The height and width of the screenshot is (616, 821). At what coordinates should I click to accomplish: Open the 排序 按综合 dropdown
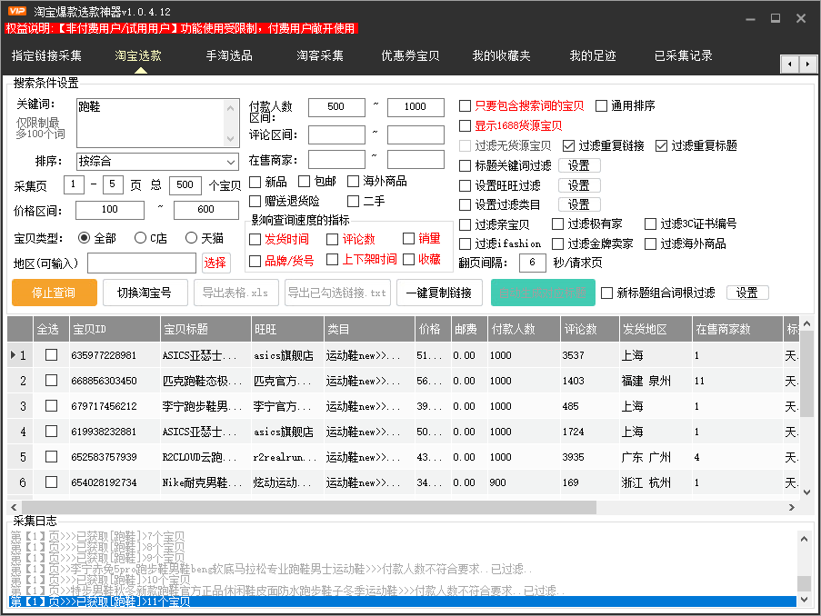pos(231,162)
